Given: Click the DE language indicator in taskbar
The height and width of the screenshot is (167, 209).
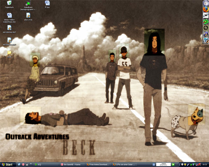Looking at the screenshot, I should 153,164.
